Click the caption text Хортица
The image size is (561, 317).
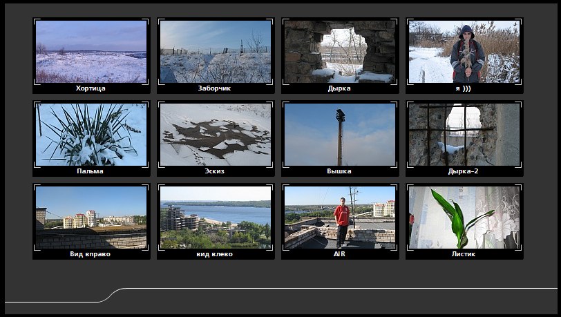click(91, 88)
